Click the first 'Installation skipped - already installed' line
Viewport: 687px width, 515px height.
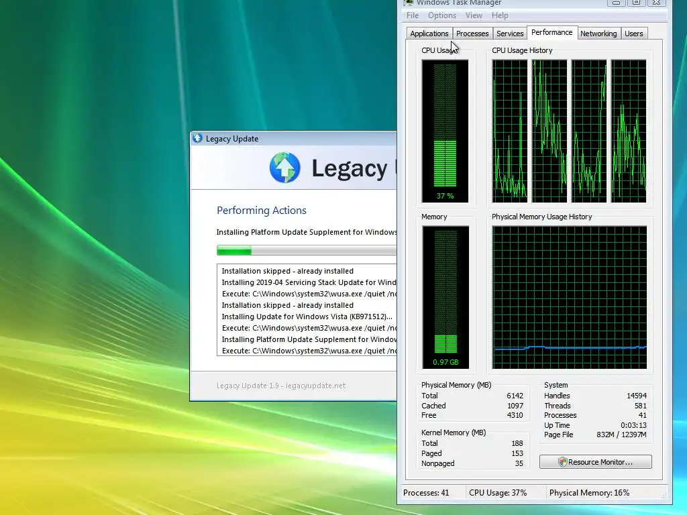tap(287, 271)
